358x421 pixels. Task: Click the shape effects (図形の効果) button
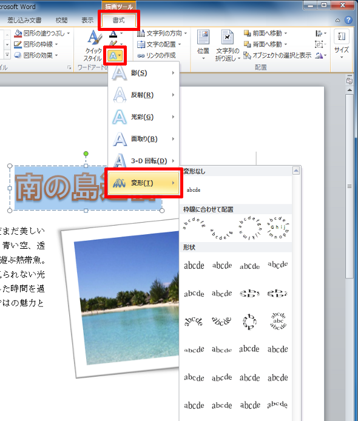(36, 55)
